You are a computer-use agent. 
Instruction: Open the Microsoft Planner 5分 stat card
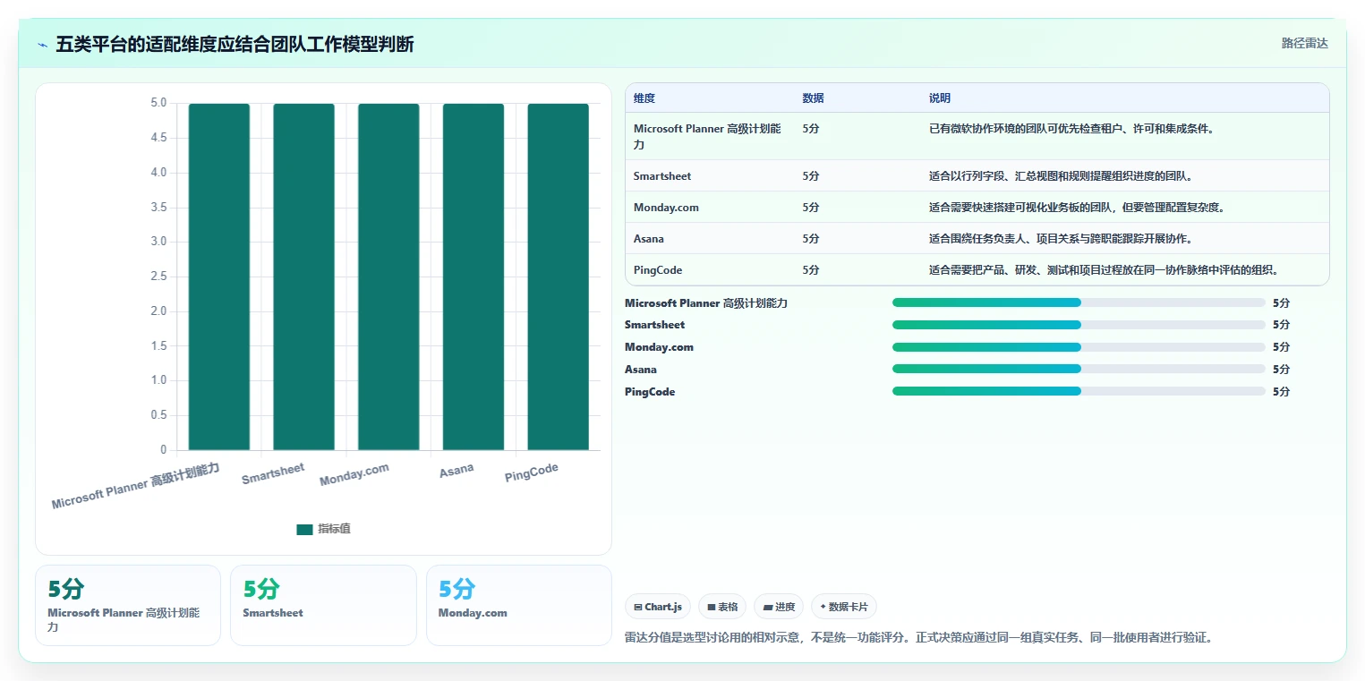pos(128,605)
